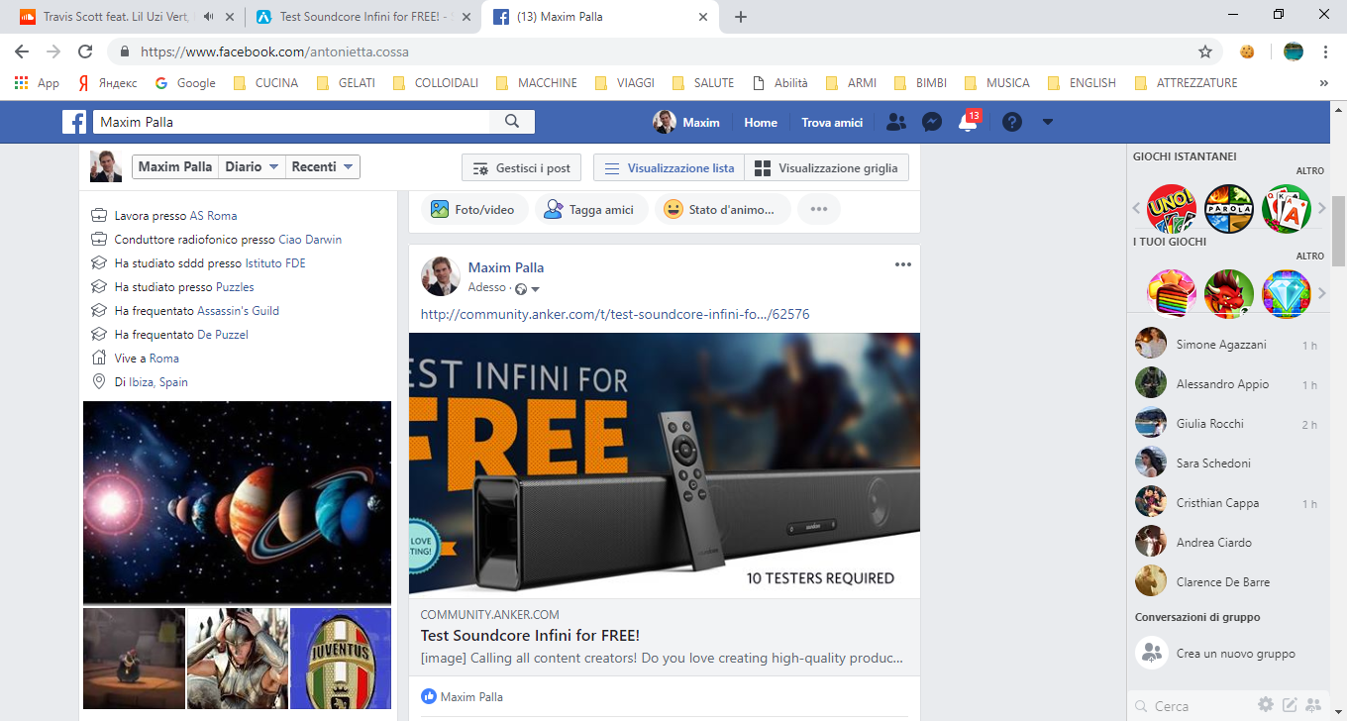The height and width of the screenshot is (721, 1347).
Task: Open AS Roma workplace link
Action: [213, 216]
